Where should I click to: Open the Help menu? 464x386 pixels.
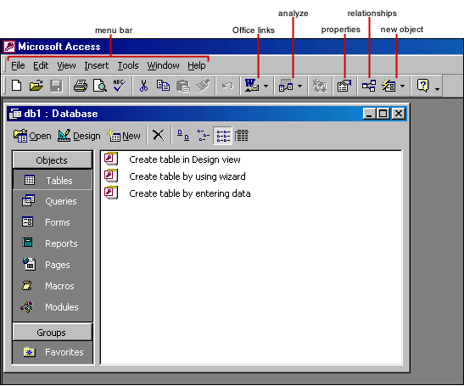coord(197,65)
